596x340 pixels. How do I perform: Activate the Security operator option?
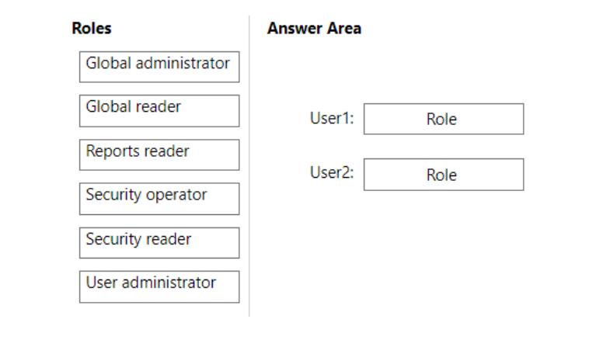pyautogui.click(x=159, y=199)
